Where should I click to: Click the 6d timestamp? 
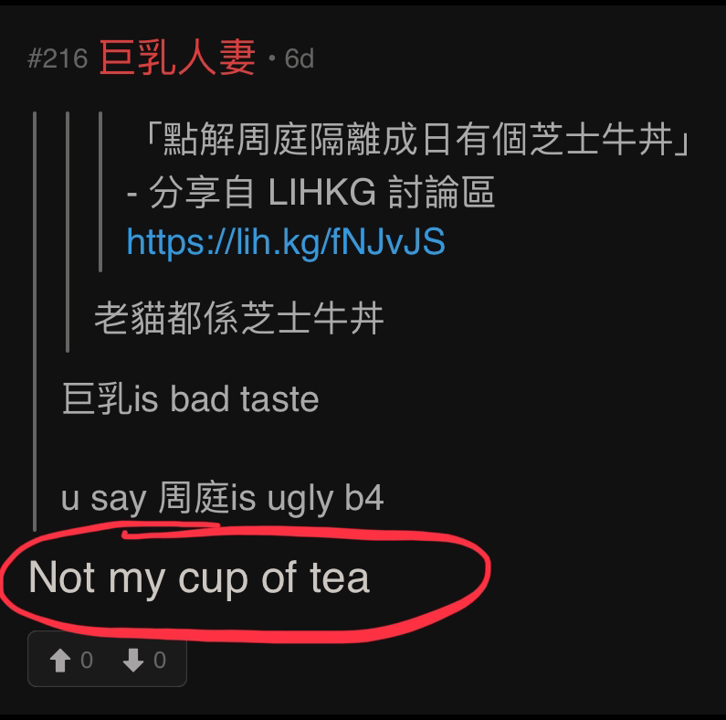click(300, 58)
